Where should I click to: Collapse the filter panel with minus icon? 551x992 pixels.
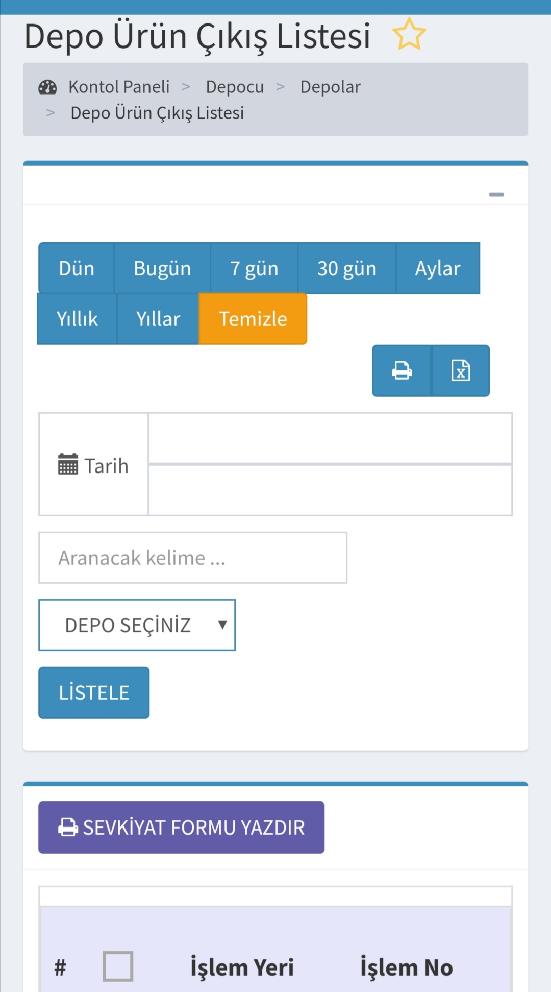pyautogui.click(x=496, y=194)
